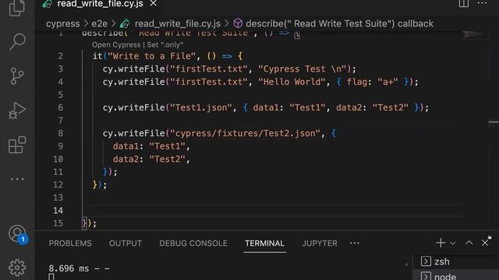Show more panel tabs via ellipsis
Screen dimensions: 499x280
(355, 243)
